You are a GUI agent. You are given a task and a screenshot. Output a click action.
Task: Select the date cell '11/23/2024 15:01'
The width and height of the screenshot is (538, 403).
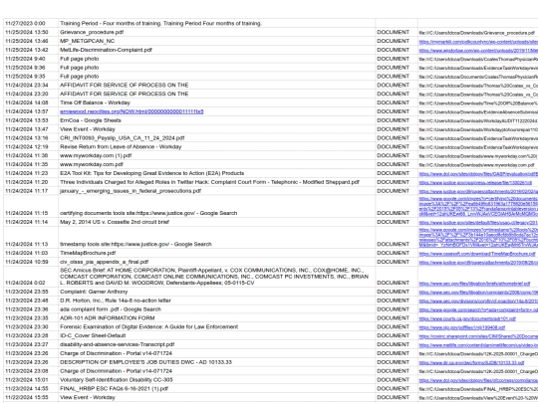(31, 380)
